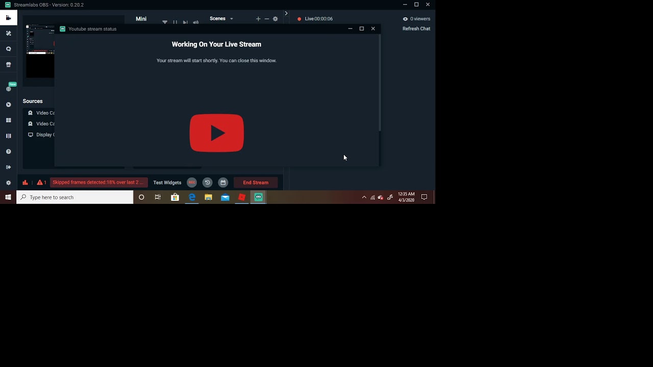
Task: Open the Editor camera icon in sidebar
Action: [8, 18]
